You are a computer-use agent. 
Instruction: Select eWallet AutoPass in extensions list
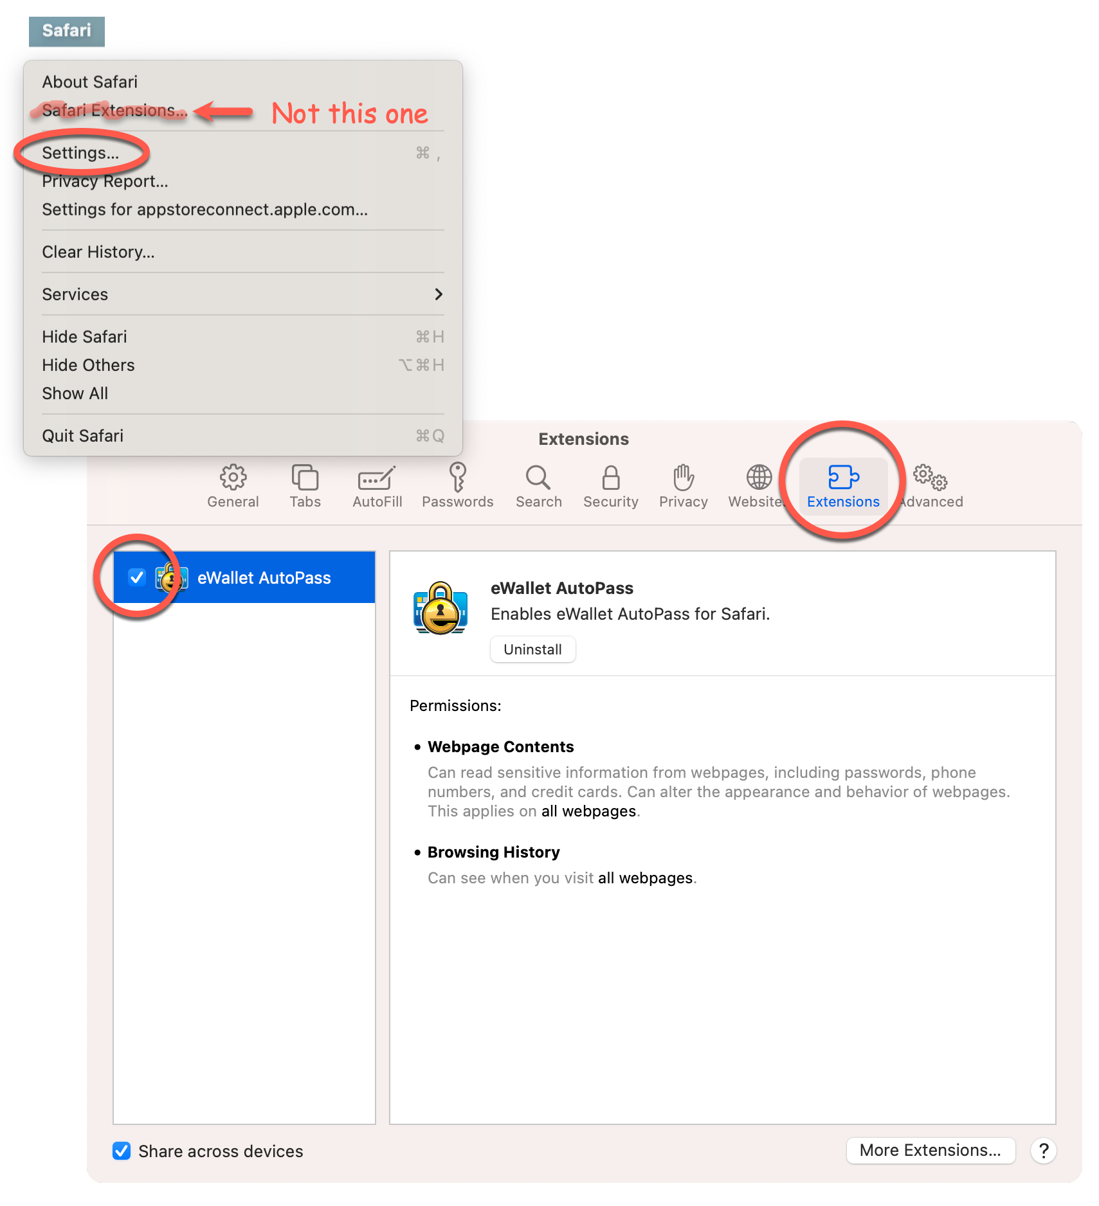[244, 577]
